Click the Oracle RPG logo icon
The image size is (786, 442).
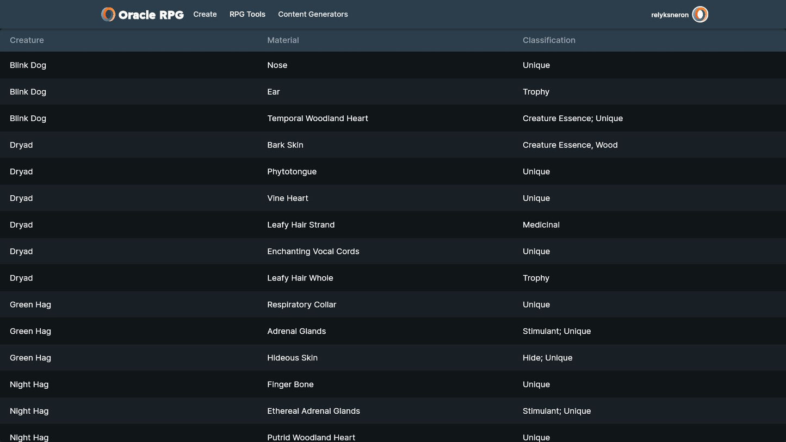point(108,15)
